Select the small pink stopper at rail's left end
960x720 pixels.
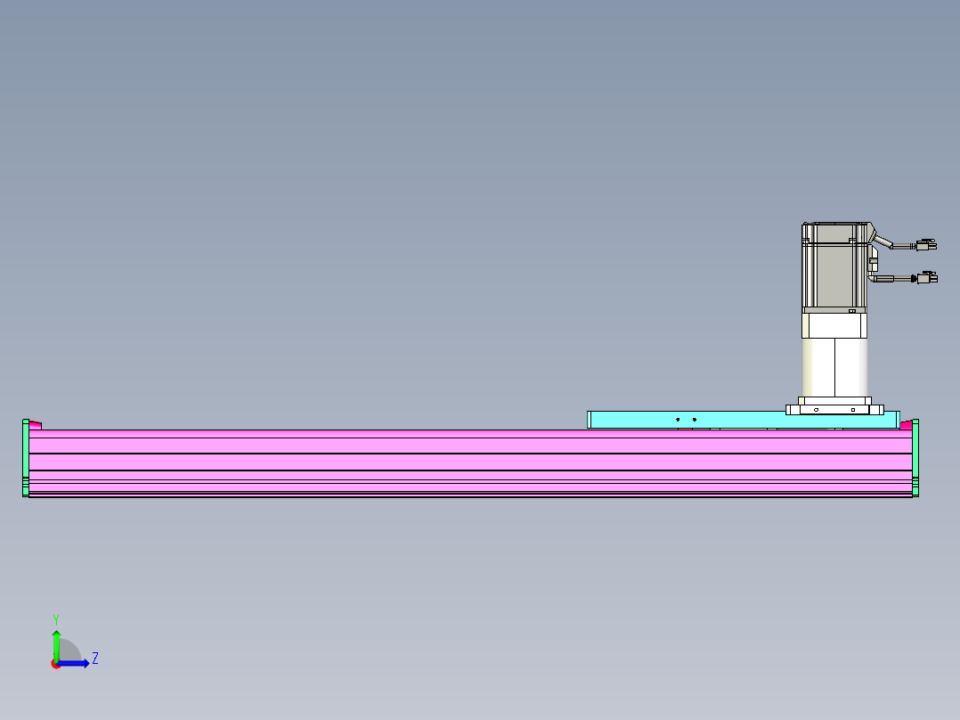point(36,425)
